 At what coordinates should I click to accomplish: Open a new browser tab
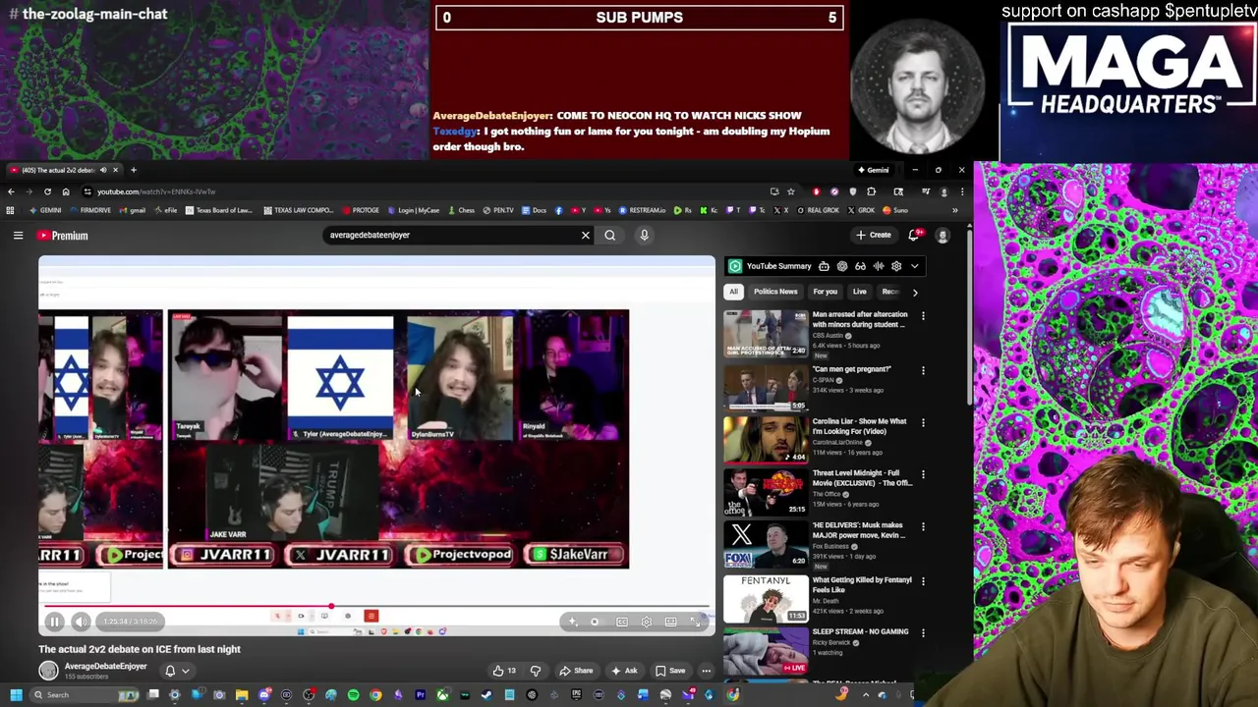[x=134, y=170]
